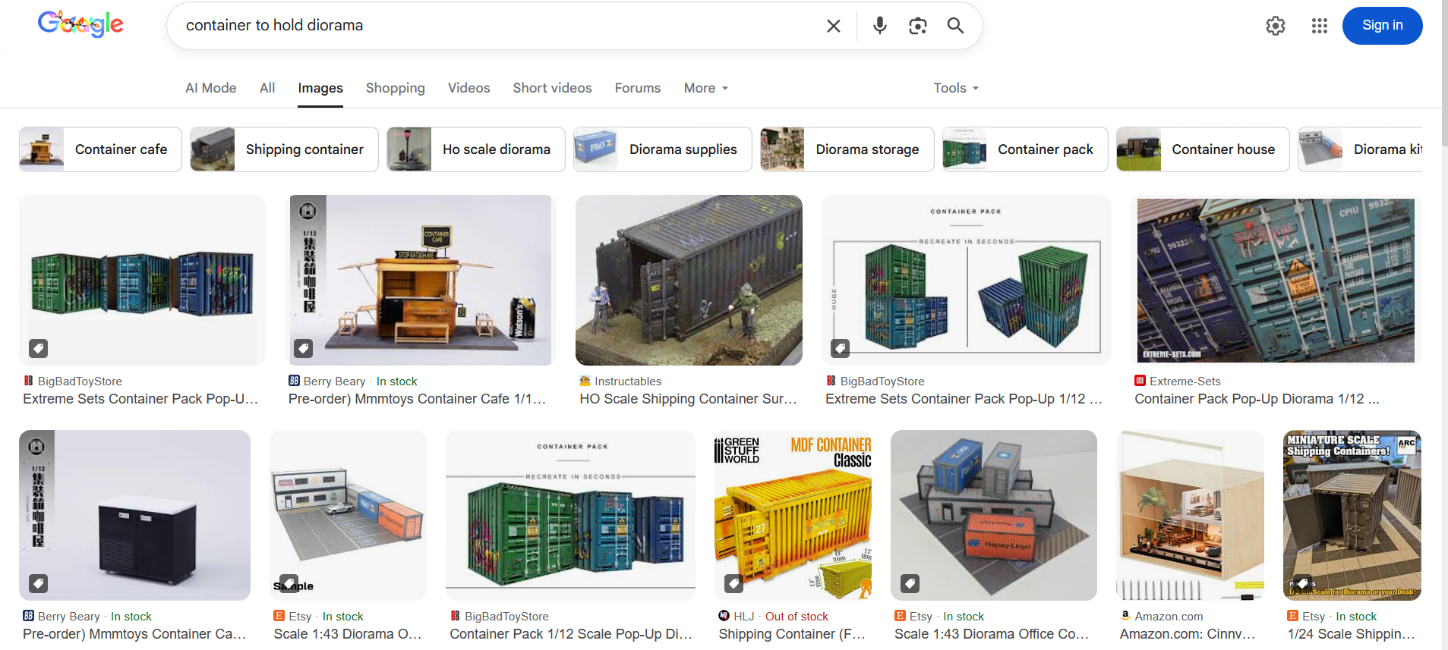Open Extreme Sets Container Pack Pop-U… link
The height and width of the screenshot is (650, 1448).
tap(140, 399)
